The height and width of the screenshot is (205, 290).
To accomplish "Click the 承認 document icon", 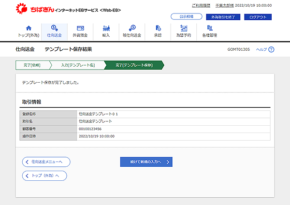I will (x=158, y=28).
